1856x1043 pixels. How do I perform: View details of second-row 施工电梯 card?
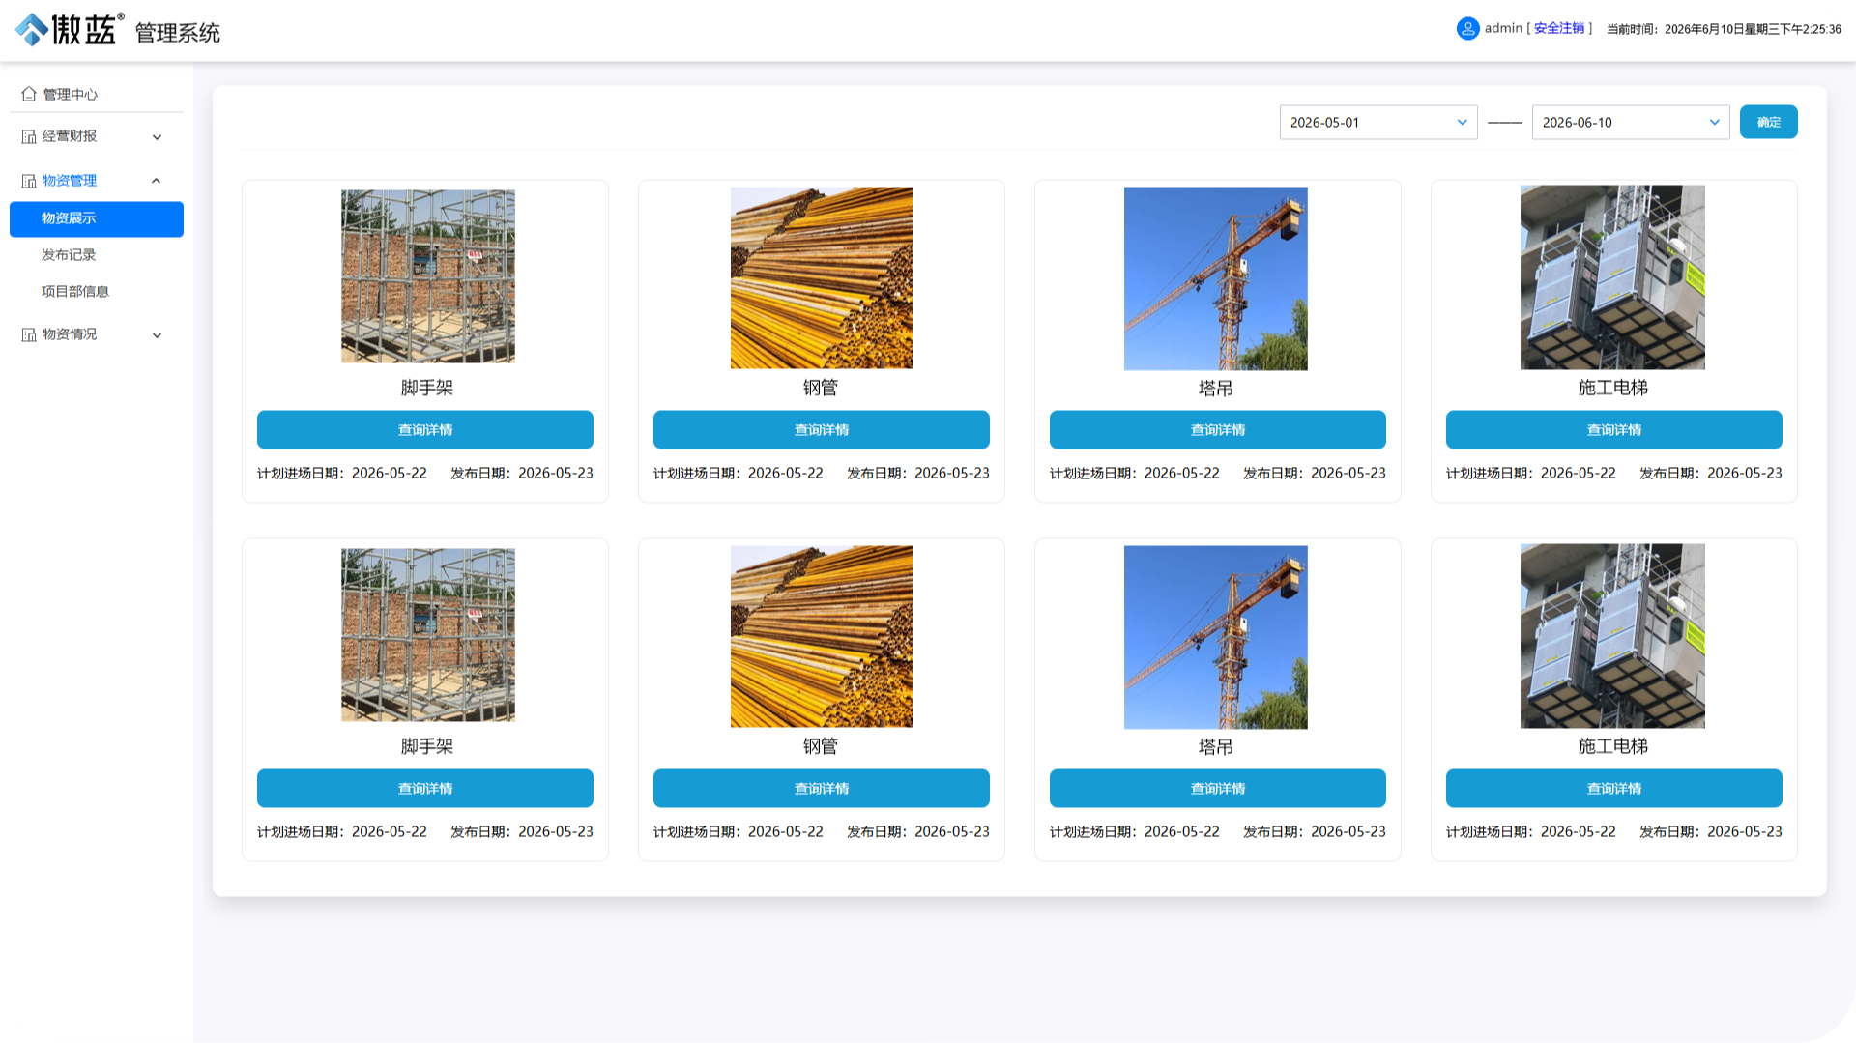[x=1614, y=789]
